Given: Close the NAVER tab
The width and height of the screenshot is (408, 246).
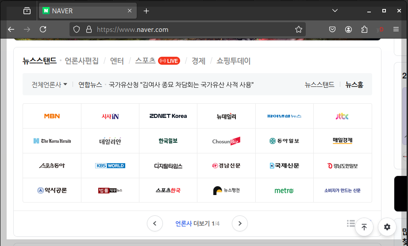Looking at the screenshot, I should pyautogui.click(x=130, y=11).
